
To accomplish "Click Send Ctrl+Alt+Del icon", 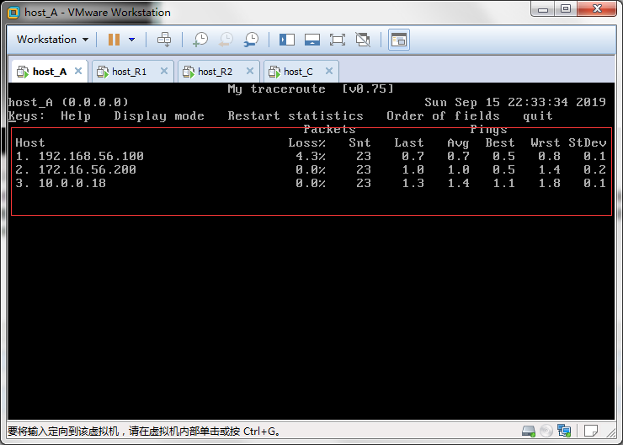I will coord(164,40).
